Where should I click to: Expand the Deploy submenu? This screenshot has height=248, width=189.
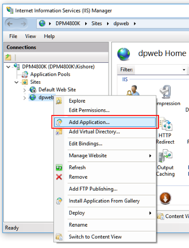click(150, 213)
